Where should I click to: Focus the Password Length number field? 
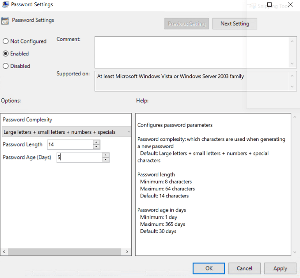pos(70,144)
